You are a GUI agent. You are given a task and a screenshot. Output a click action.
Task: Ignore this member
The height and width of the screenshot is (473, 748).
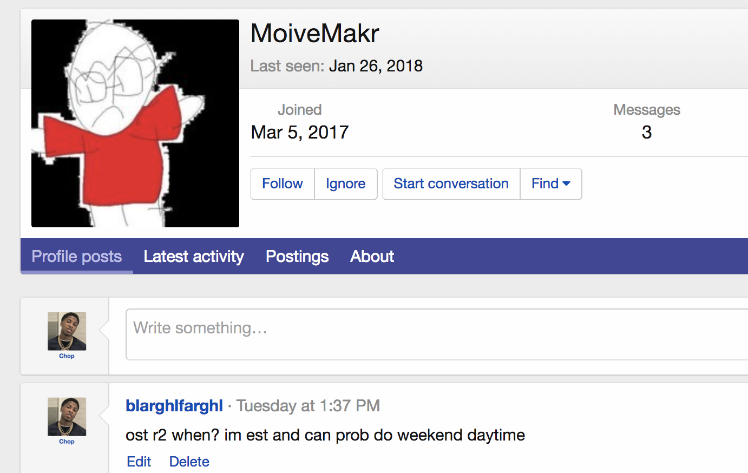point(345,184)
